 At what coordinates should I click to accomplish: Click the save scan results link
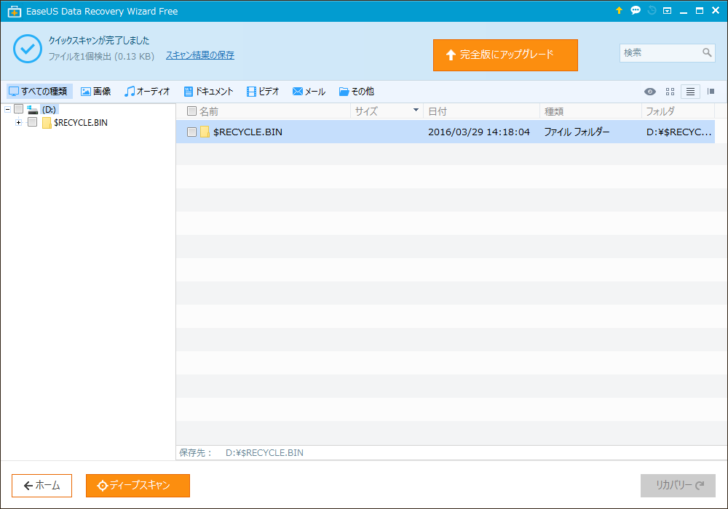coord(200,55)
